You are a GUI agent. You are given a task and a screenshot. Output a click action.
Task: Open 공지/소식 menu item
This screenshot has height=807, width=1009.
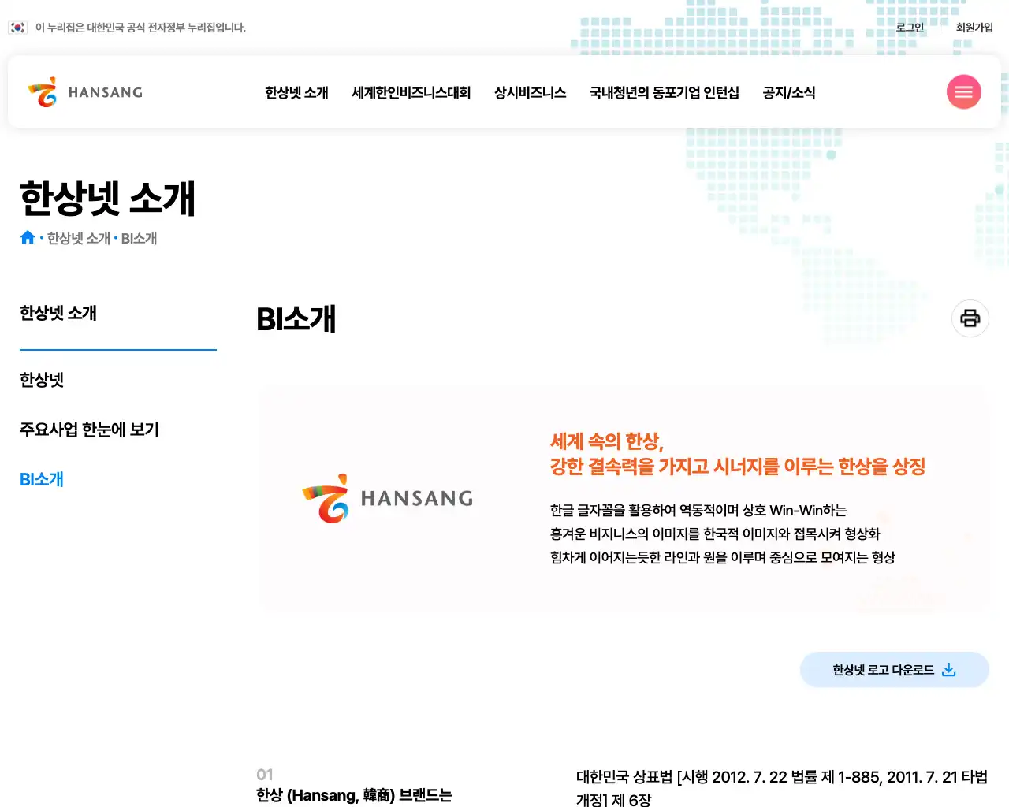788,92
